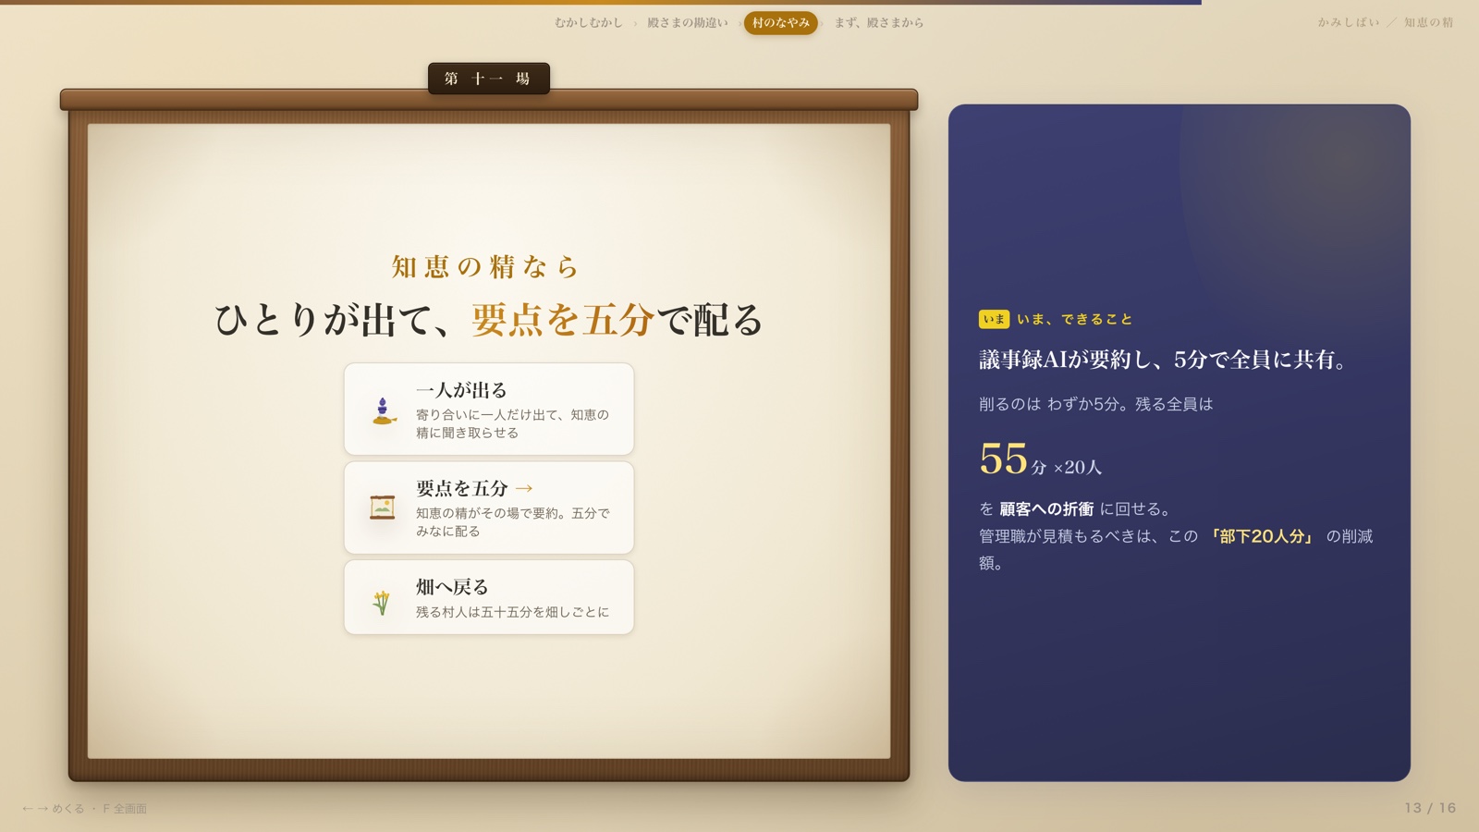This screenshot has width=1479, height=832.
Task: Click the 知恵の精 breadcrumb text at top right
Action: tap(1429, 22)
